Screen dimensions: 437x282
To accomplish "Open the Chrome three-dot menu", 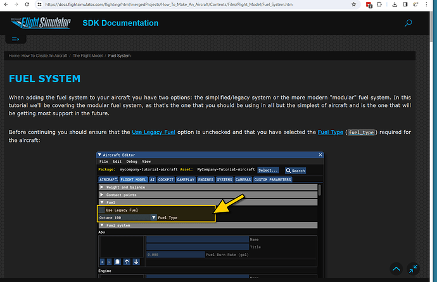I will pyautogui.click(x=426, y=4).
